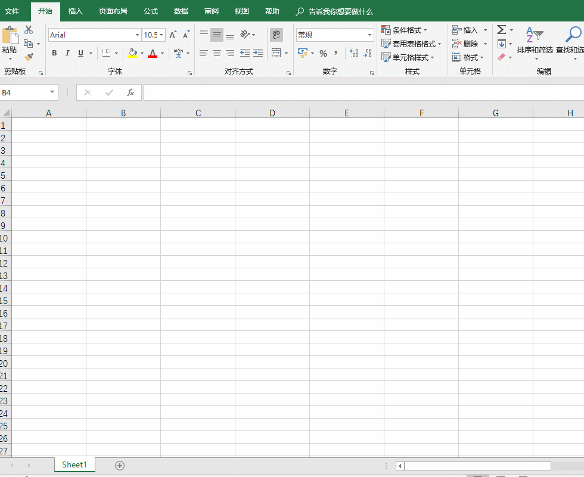Click the 告诉我你想要做什么 search box
584x477 pixels.
(334, 11)
